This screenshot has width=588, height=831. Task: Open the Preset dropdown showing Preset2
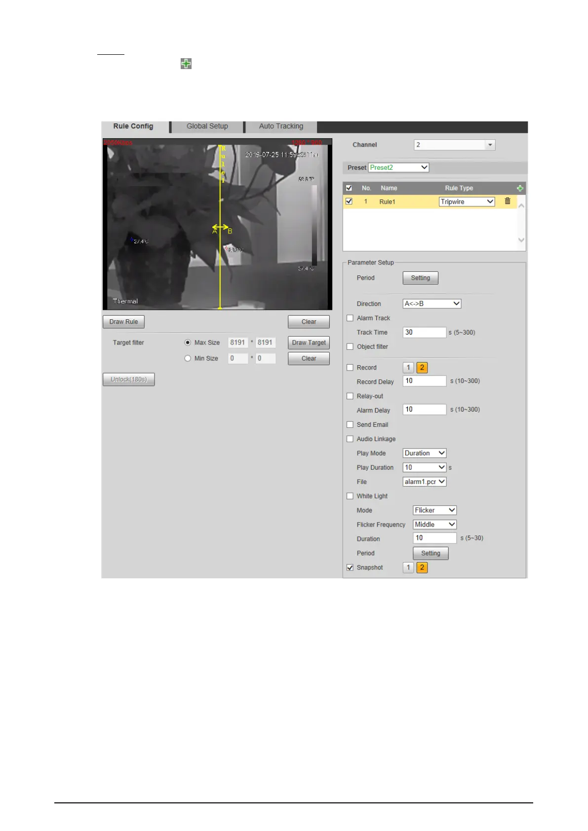pyautogui.click(x=398, y=167)
